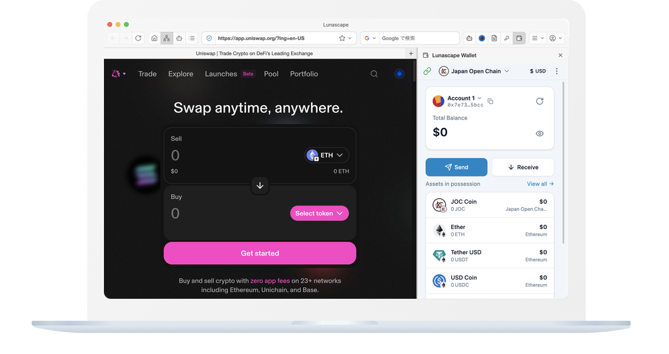This screenshot has width=669, height=354.
Task: Select the USD Coin asset row
Action: tap(490, 281)
